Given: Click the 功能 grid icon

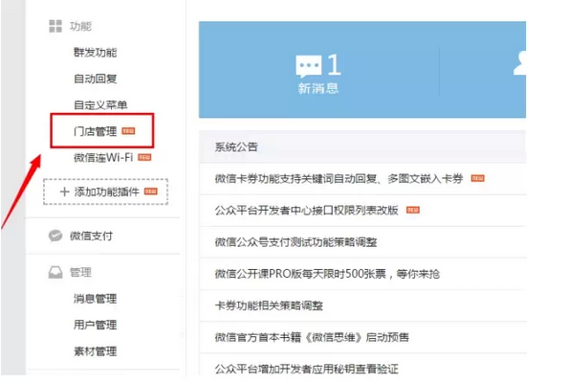Looking at the screenshot, I should click(55, 26).
